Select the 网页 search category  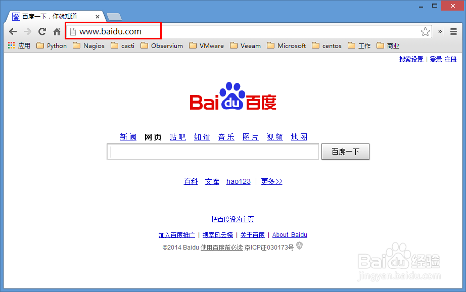point(153,137)
